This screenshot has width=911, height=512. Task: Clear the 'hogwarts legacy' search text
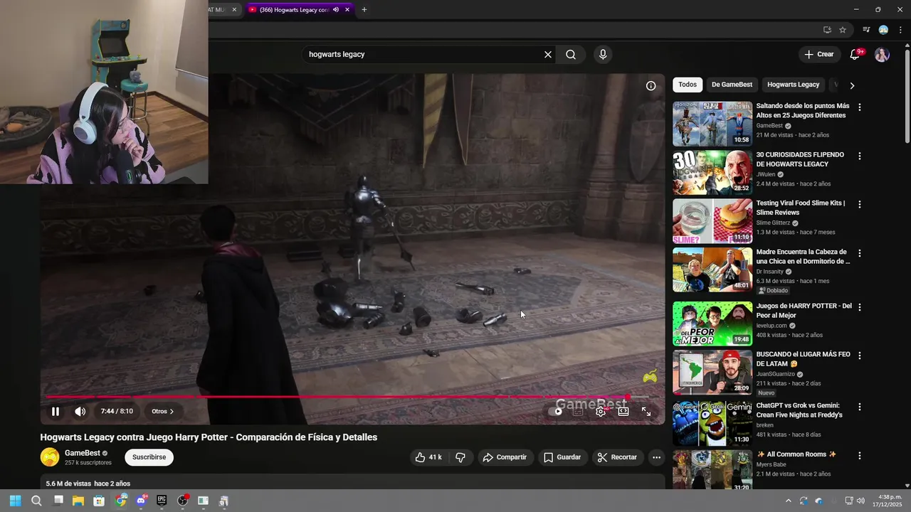click(548, 54)
